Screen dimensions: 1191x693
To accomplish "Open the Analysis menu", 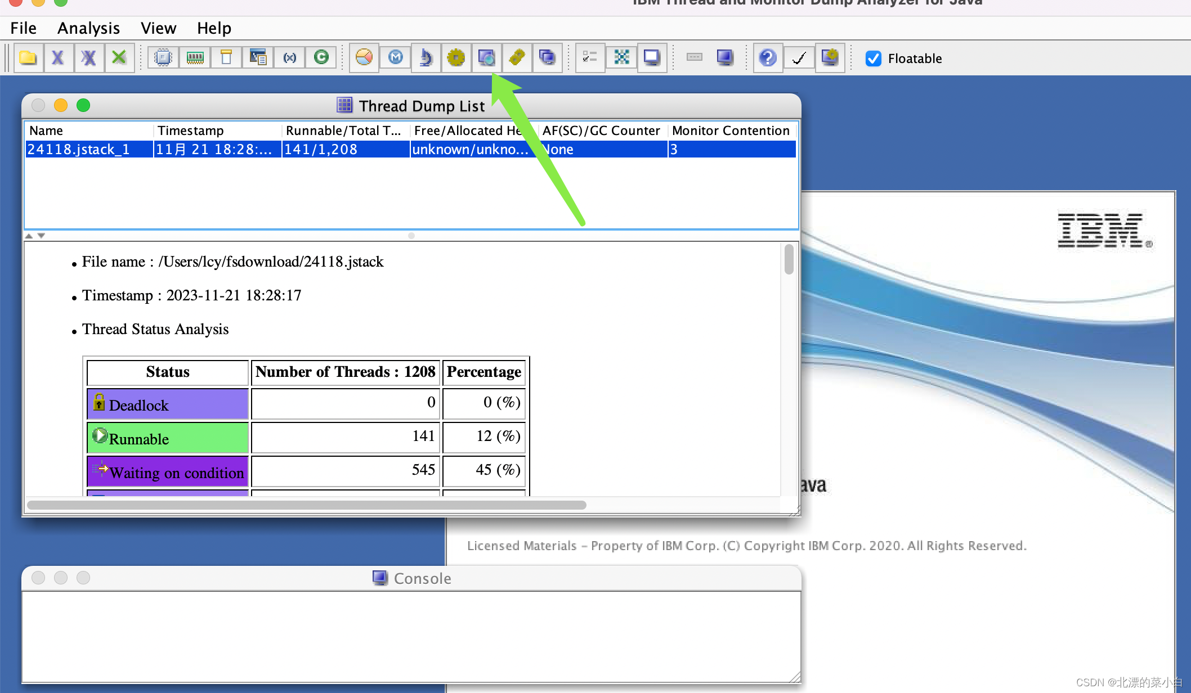I will click(88, 28).
